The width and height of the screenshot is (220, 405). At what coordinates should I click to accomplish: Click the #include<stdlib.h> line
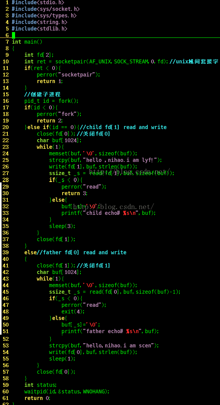pos(39,29)
